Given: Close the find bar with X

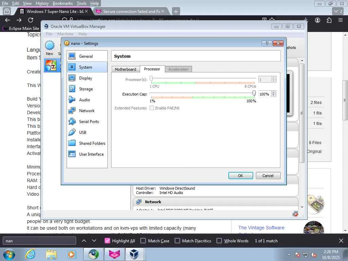Looking at the screenshot, I should (x=341, y=241).
